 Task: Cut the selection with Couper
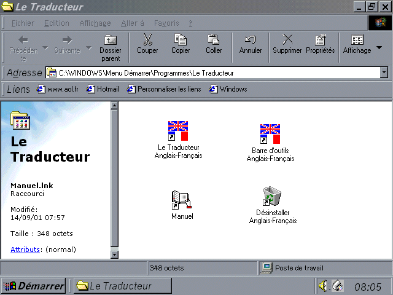click(x=147, y=44)
